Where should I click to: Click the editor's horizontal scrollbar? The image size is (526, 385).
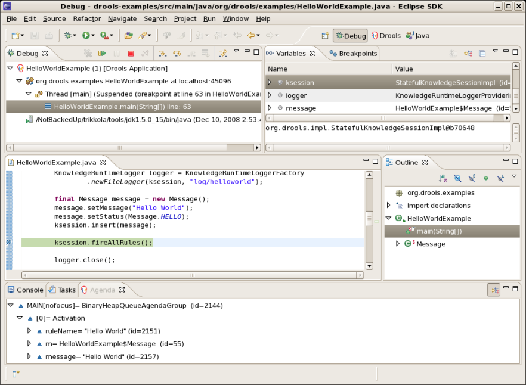191,275
